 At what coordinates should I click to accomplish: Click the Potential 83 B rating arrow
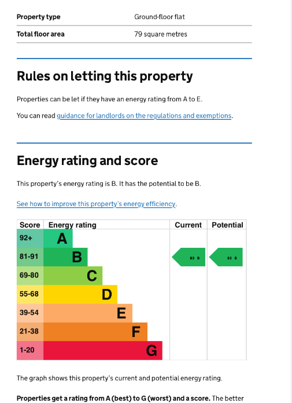pyautogui.click(x=226, y=257)
